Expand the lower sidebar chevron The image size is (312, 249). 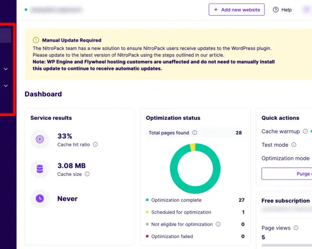[6, 86]
